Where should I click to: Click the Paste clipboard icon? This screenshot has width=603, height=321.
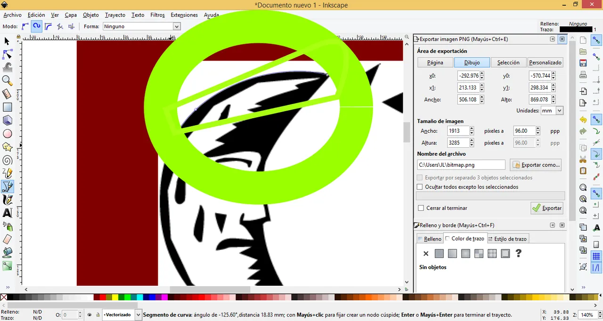click(583, 170)
